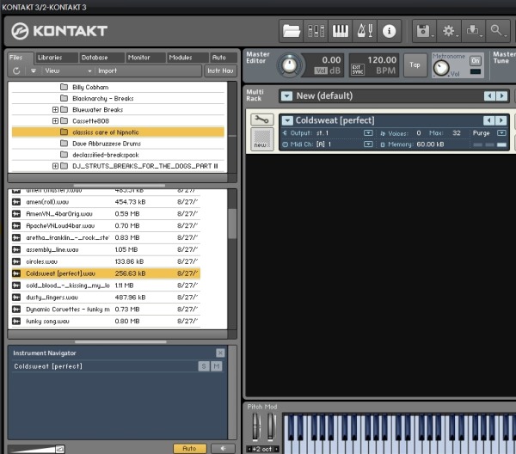Image resolution: width=516 pixels, height=454 pixels.
Task: Click the magnifier size icon
Action: (x=498, y=31)
